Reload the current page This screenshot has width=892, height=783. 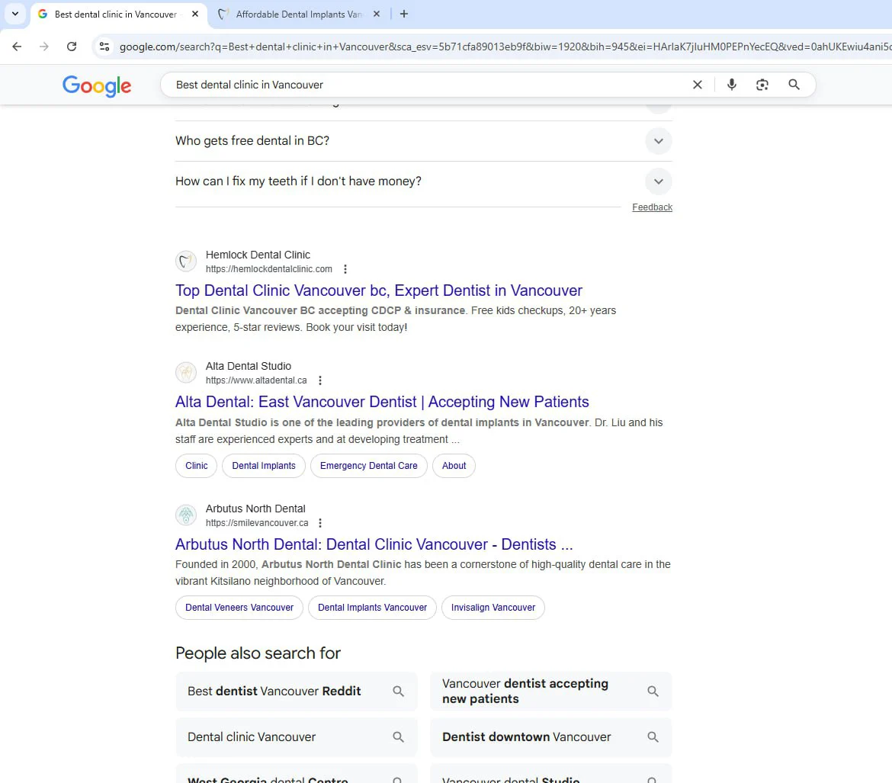coord(72,47)
